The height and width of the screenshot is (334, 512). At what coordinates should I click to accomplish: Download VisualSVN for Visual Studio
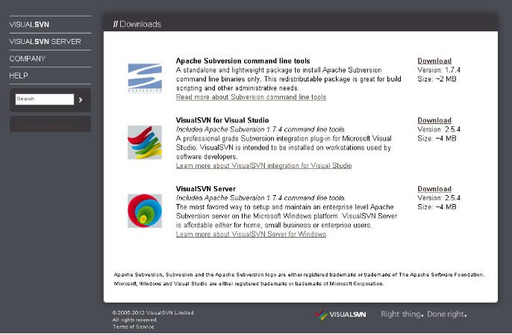coord(434,120)
